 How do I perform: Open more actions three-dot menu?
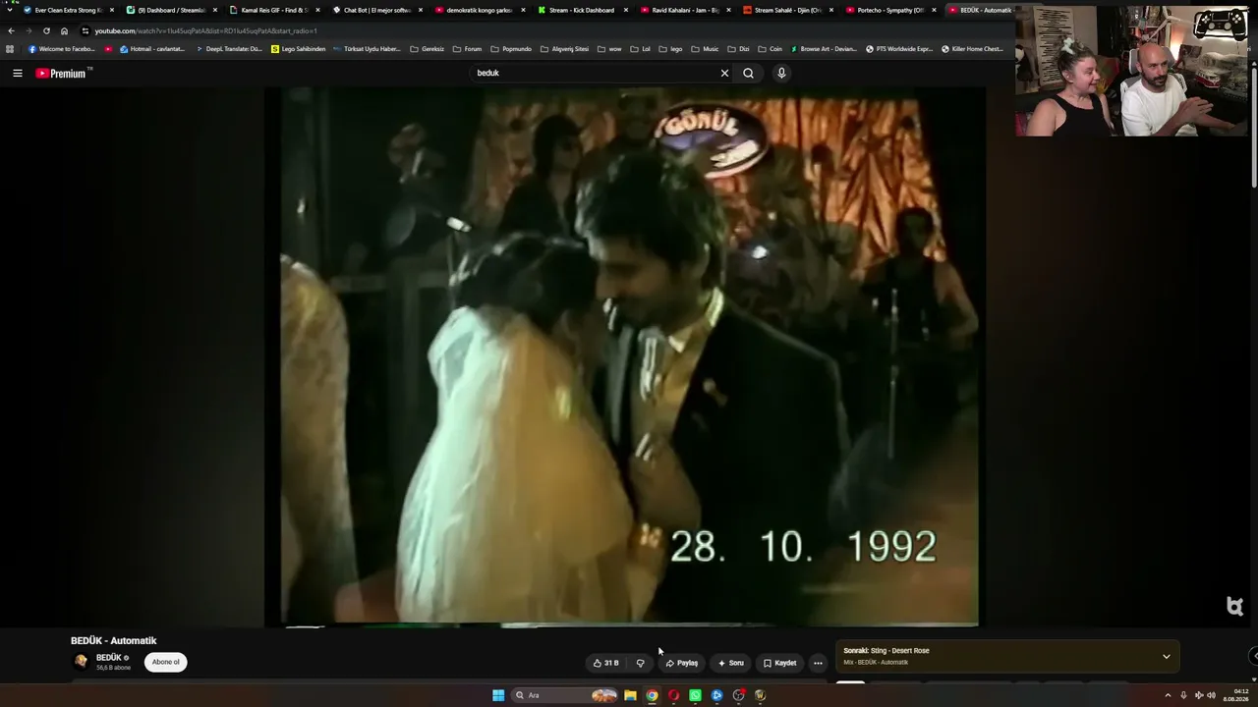point(818,663)
